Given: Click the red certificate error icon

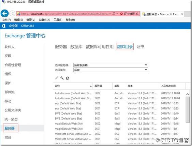Looking at the screenshot, I should click(121, 14).
